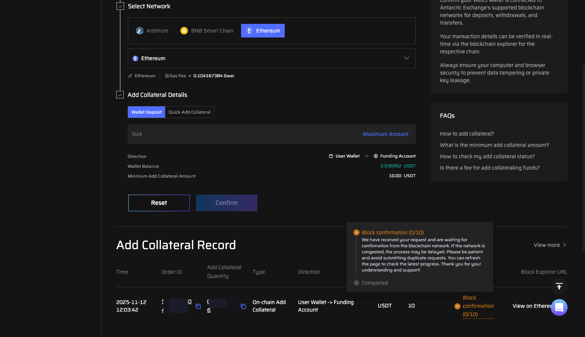This screenshot has height=337, width=585.
Task: Copy the Order ID value
Action: pos(198,306)
